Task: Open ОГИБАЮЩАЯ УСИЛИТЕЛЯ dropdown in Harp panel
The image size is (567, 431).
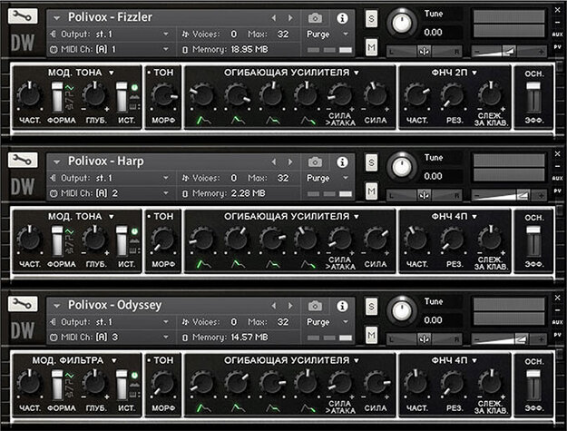Action: 357,217
